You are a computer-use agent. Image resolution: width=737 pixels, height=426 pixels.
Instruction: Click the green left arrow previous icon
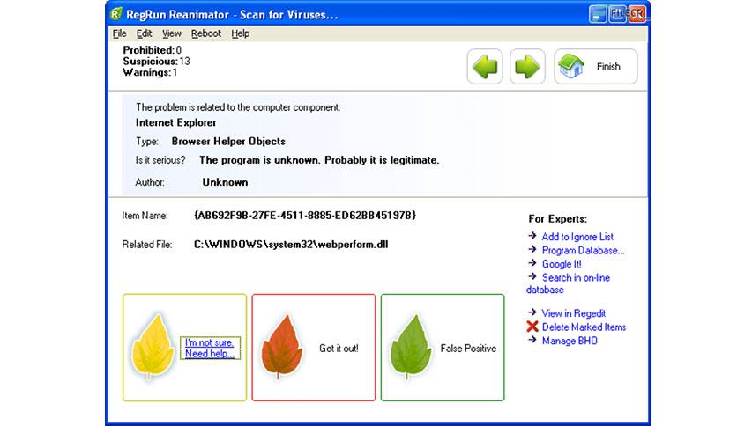(x=485, y=67)
